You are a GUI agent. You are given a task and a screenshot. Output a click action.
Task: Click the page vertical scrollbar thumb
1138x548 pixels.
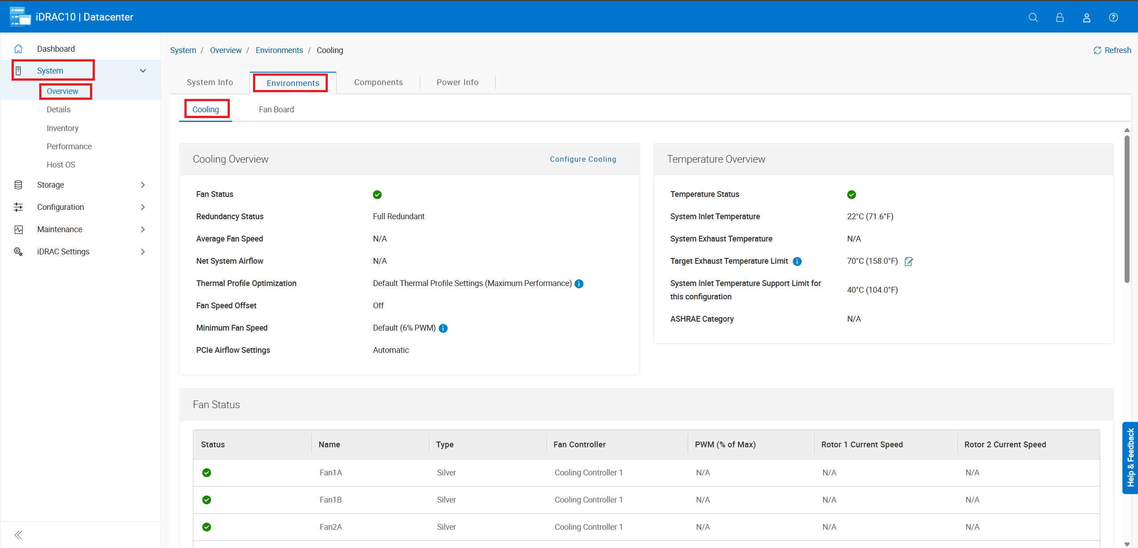(x=1126, y=209)
